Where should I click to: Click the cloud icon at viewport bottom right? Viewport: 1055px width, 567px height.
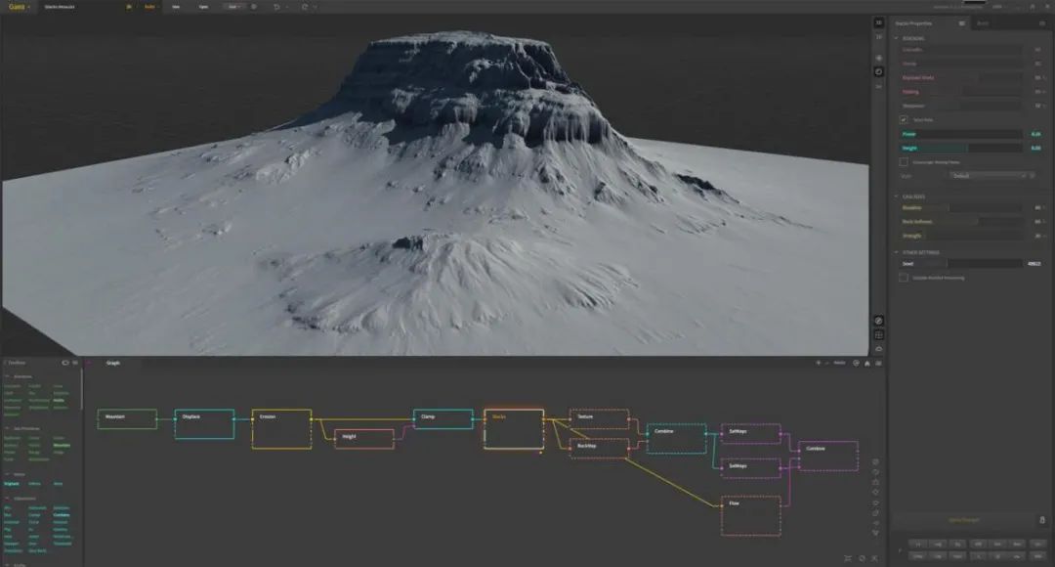click(x=878, y=348)
